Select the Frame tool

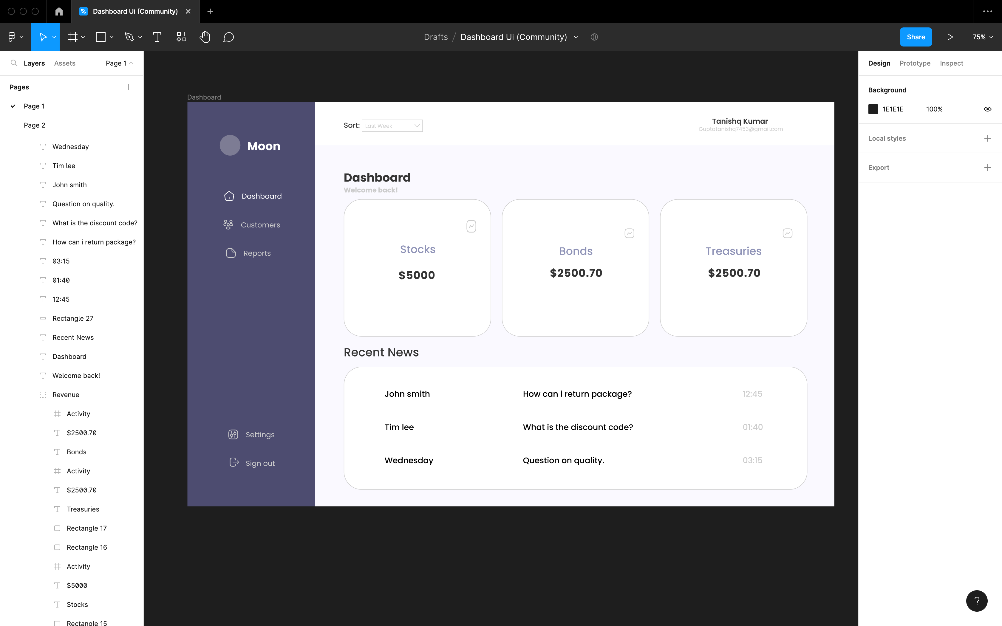tap(73, 37)
